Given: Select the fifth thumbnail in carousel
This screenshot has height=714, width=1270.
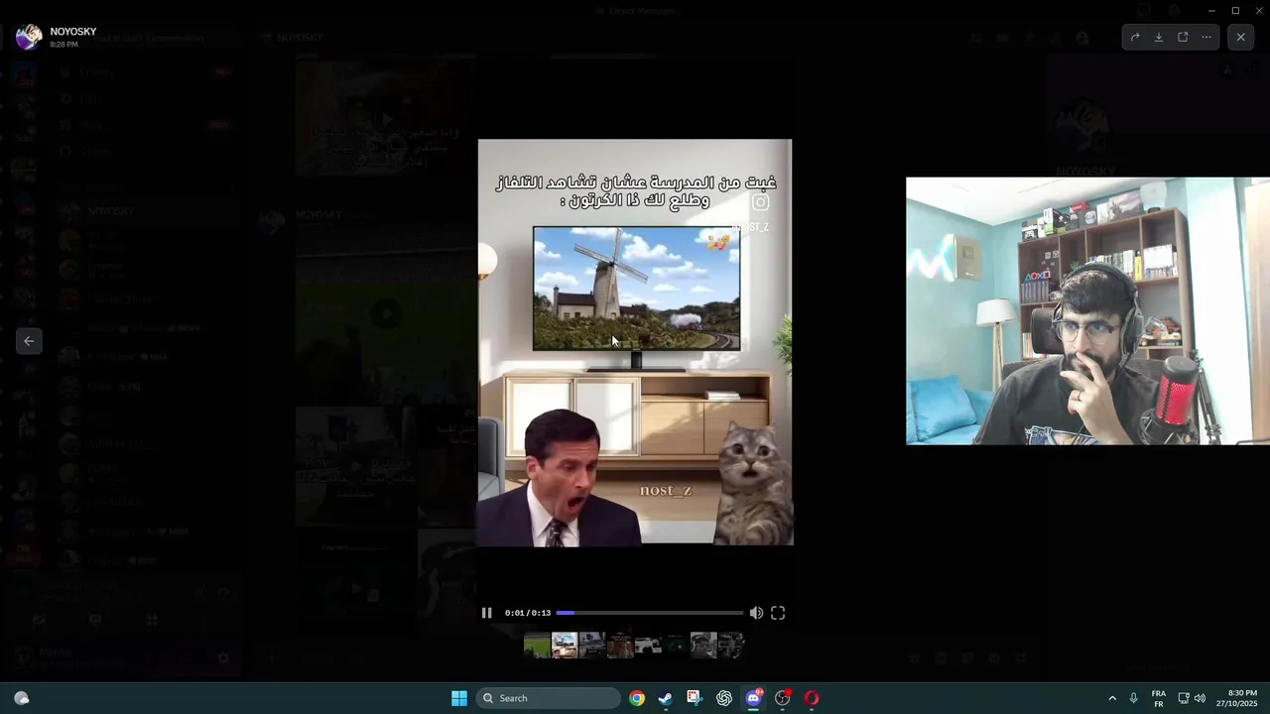Looking at the screenshot, I should 648,646.
